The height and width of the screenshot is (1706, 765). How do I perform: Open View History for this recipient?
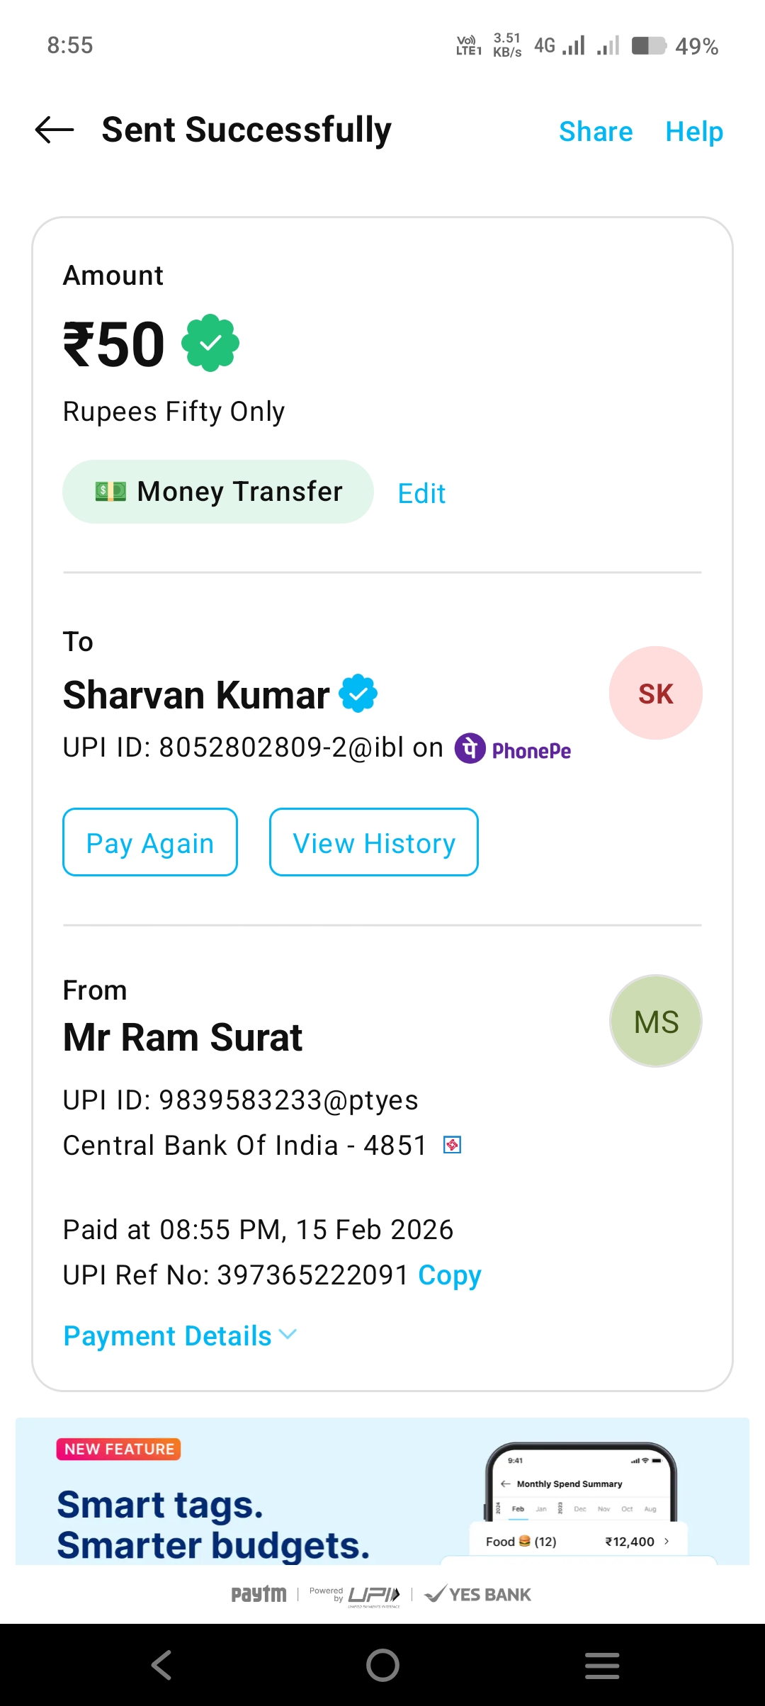coord(373,842)
